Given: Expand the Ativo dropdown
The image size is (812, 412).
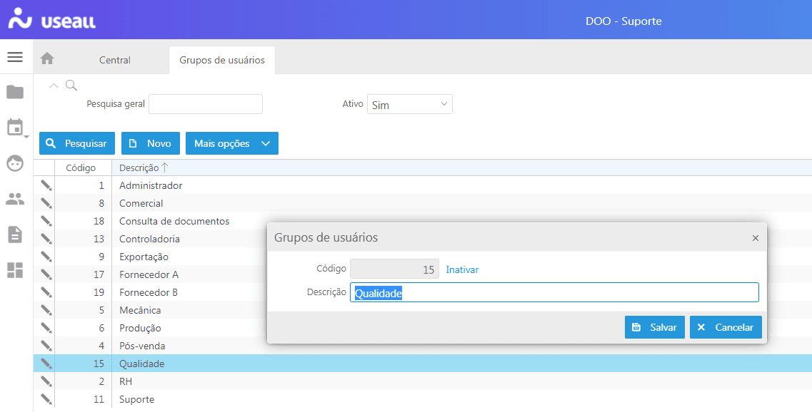Looking at the screenshot, I should (x=409, y=105).
